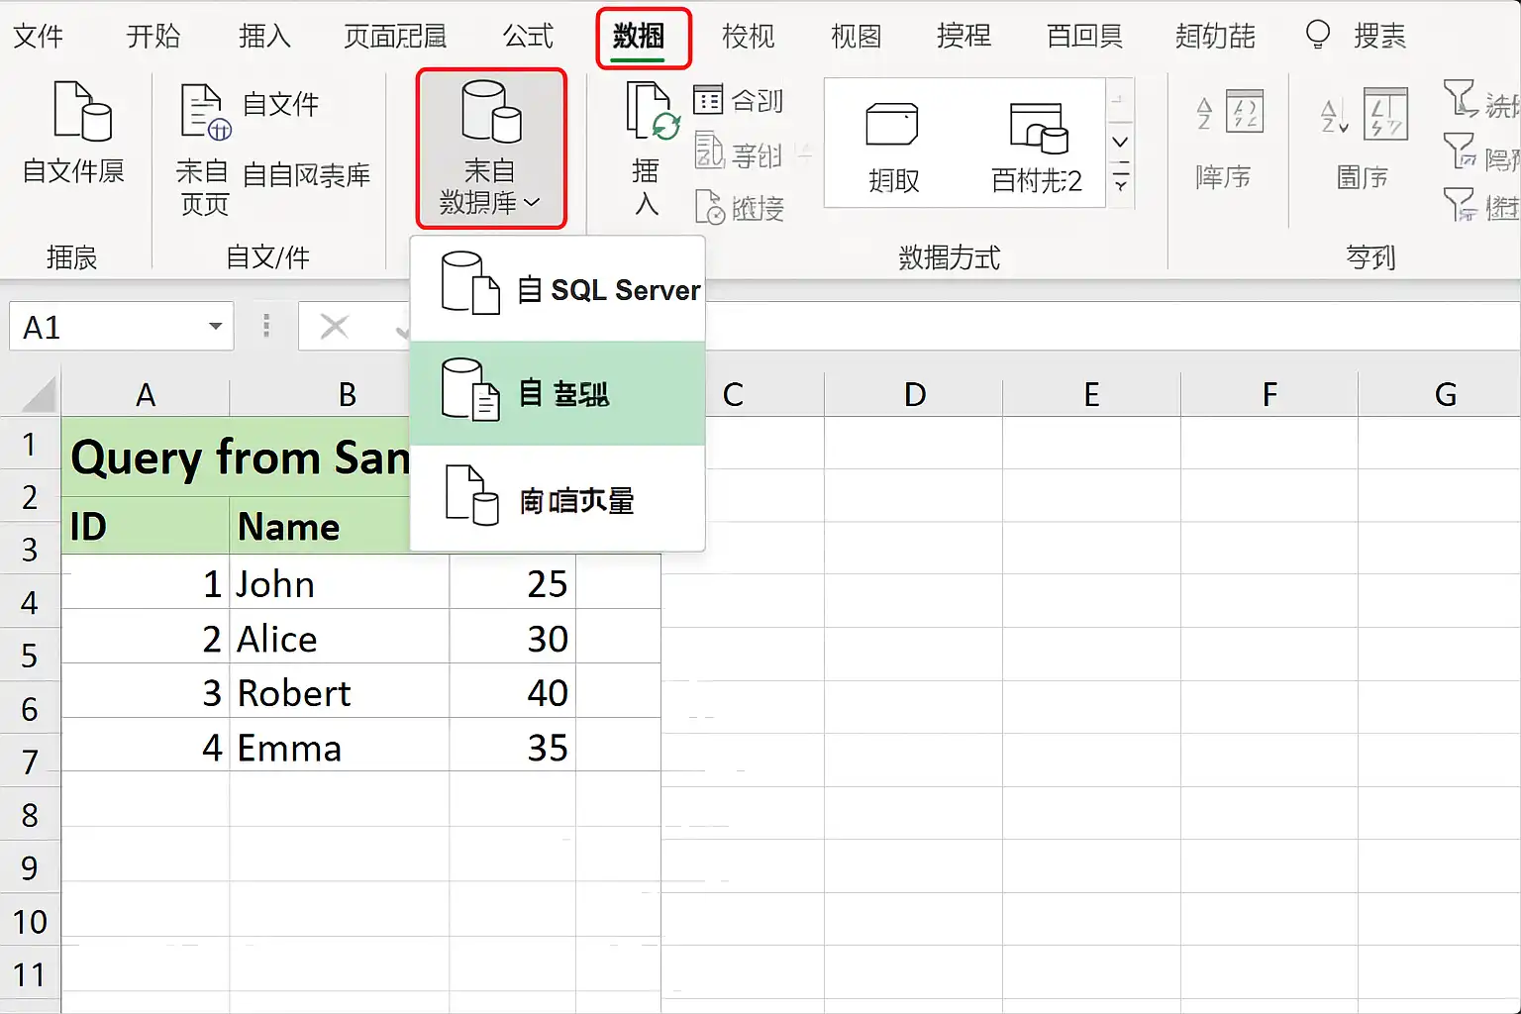Click the From Web page icon
The width and height of the screenshot is (1521, 1014).
click(x=206, y=112)
